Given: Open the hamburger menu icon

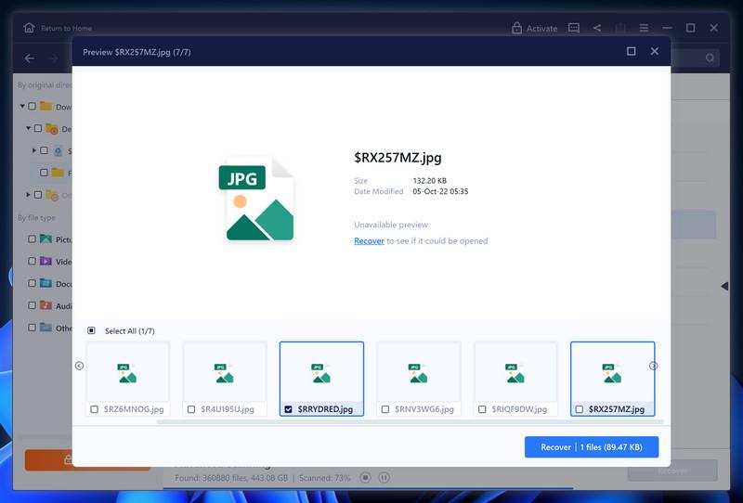Looking at the screenshot, I should click(644, 28).
